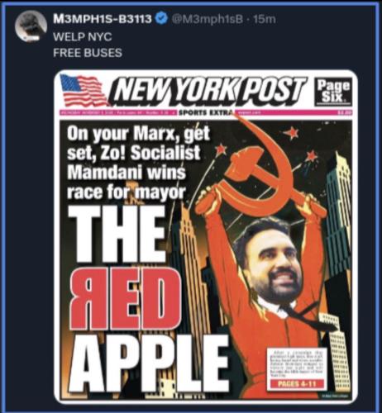Screen dimensions: 382x413
Task: Select the FREE BUSES text line
Action: (88, 52)
